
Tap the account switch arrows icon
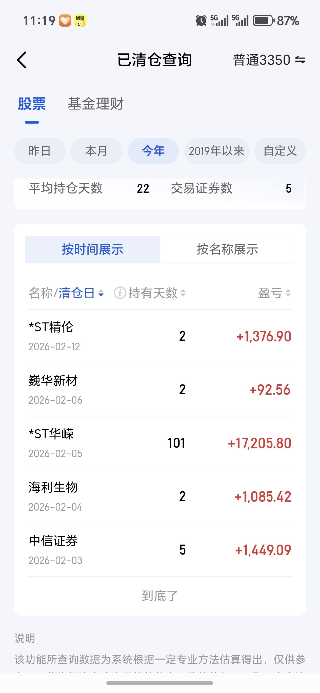[300, 60]
